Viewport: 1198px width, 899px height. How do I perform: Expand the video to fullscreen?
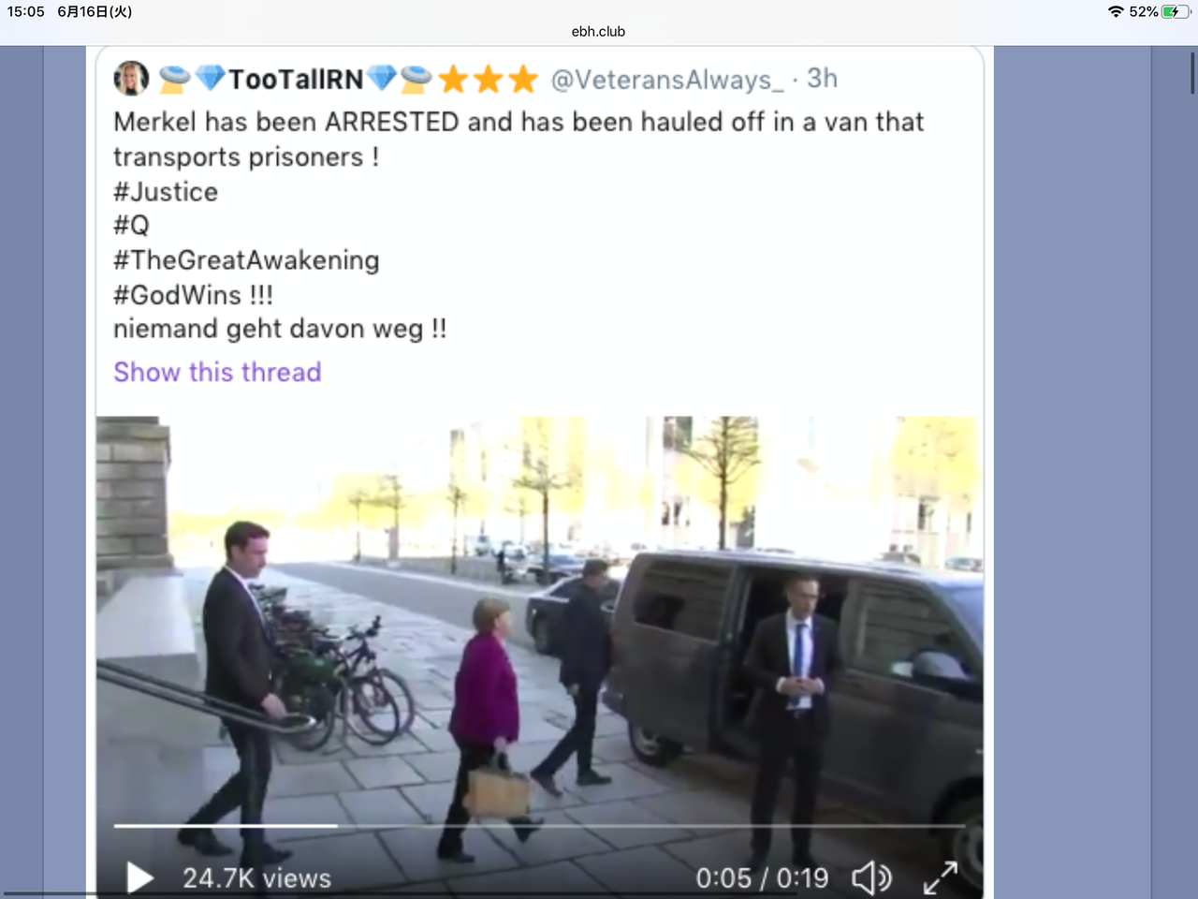[x=941, y=877]
